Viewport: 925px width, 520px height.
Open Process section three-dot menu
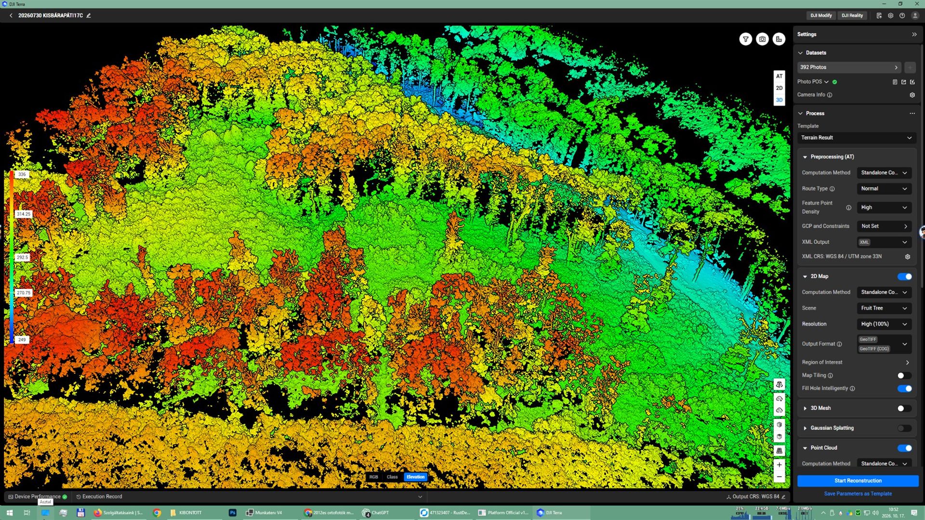(912, 113)
